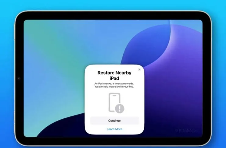
Task: Open the Learn More link
Action: coord(114,129)
